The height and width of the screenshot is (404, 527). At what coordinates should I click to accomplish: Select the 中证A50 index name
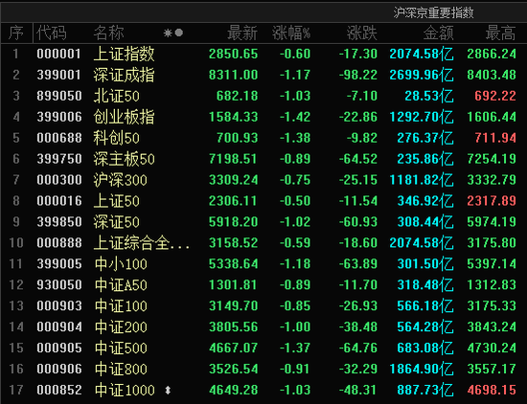[121, 284]
